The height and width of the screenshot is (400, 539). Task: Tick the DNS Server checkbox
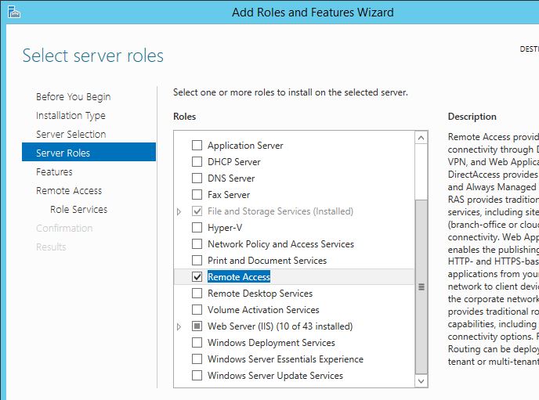(197, 178)
